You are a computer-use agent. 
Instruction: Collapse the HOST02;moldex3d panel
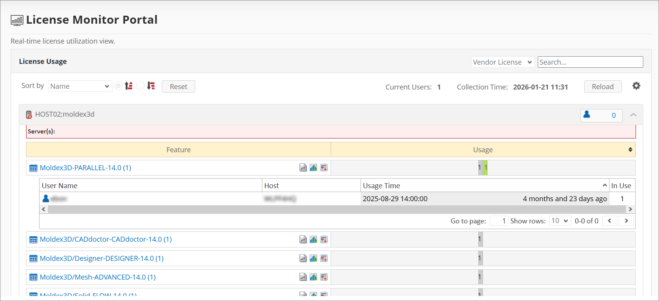[x=633, y=115]
